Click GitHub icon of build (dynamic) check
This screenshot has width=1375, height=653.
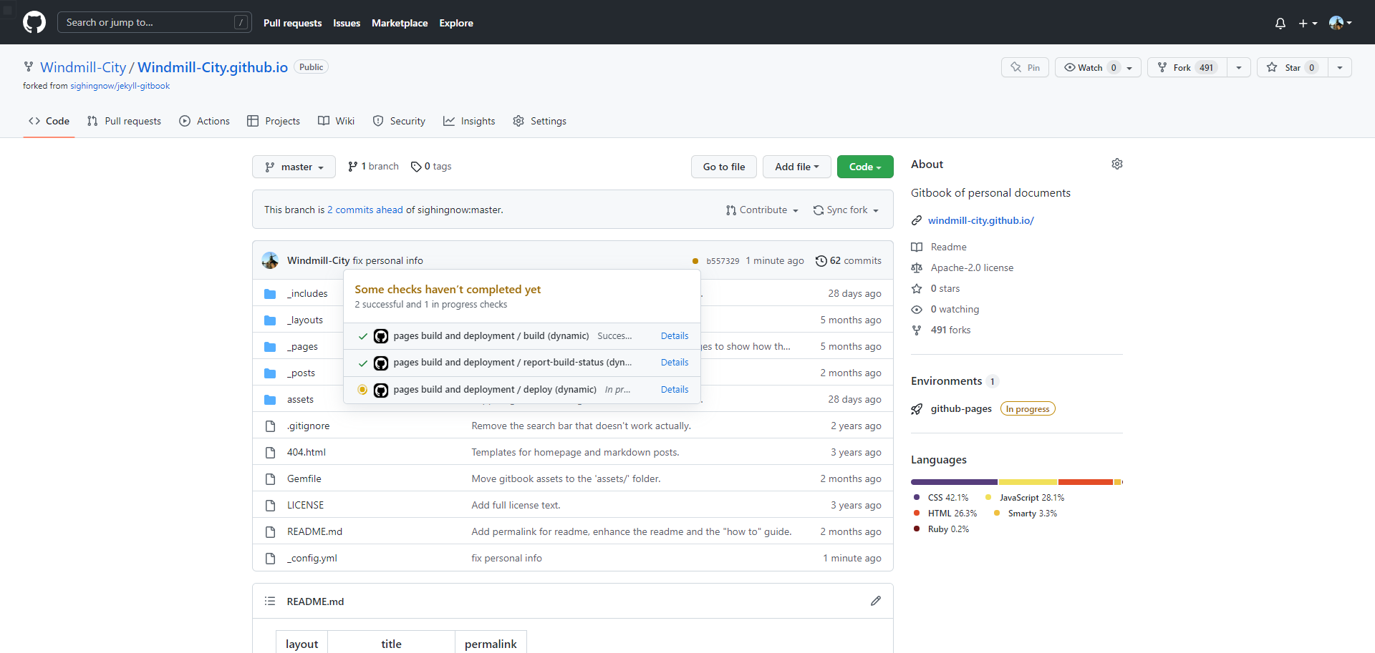pos(381,336)
